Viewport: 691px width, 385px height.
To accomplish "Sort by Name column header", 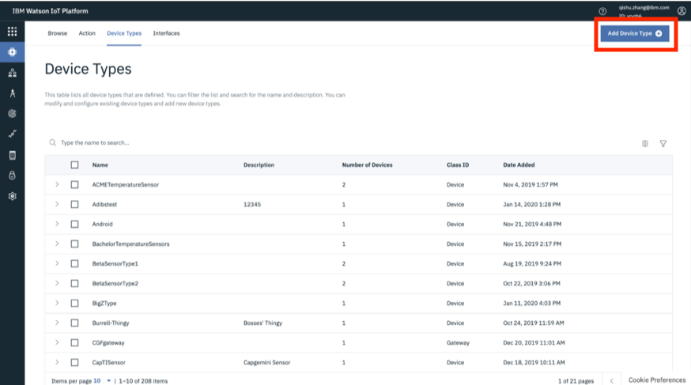I will coord(100,164).
